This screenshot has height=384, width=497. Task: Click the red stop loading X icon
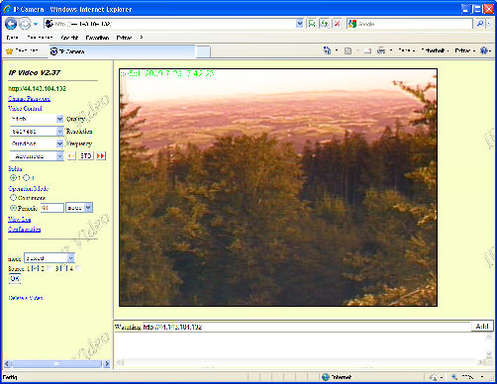[x=337, y=24]
